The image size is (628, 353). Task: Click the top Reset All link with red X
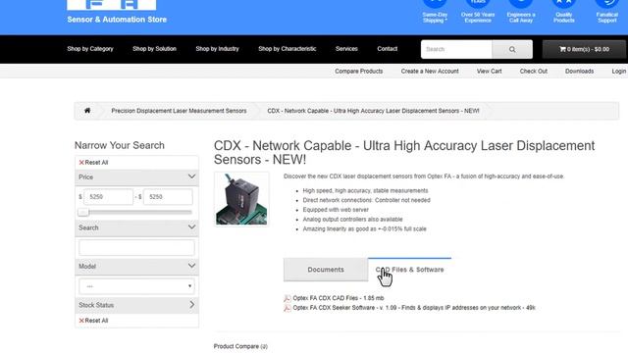(x=93, y=163)
